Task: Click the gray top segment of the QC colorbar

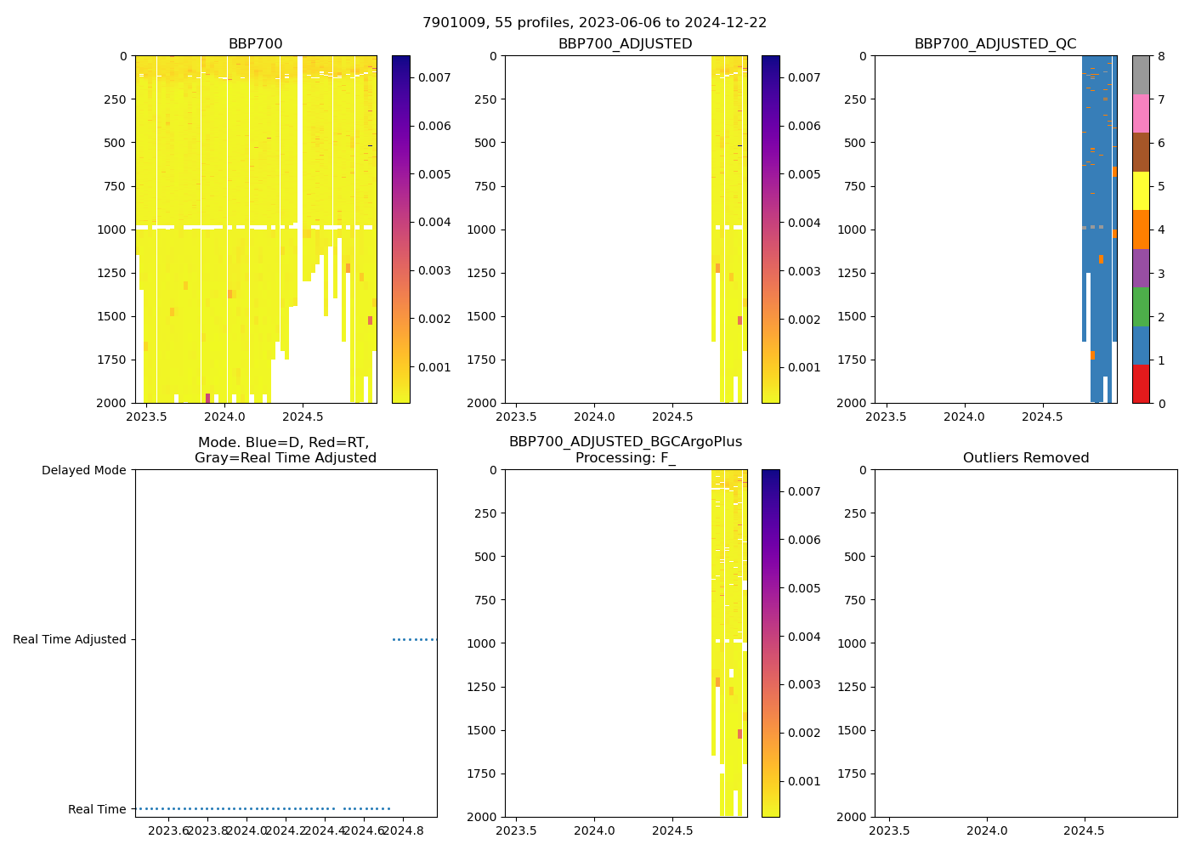Action: pyautogui.click(x=1141, y=75)
